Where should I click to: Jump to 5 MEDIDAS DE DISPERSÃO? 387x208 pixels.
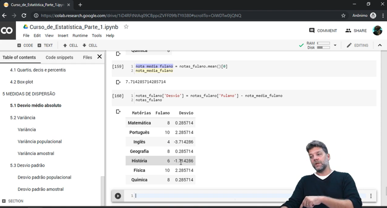pos(29,94)
